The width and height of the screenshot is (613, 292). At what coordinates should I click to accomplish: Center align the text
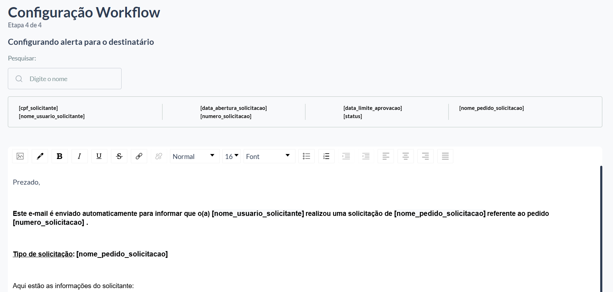tap(406, 156)
